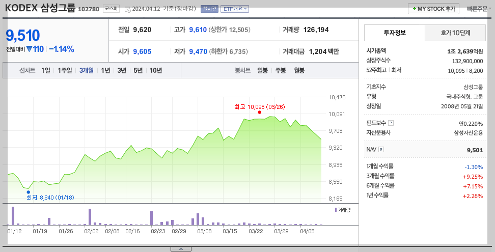495x252 pixels.
Task: Select the 1주일 line chart period
Action: point(65,70)
